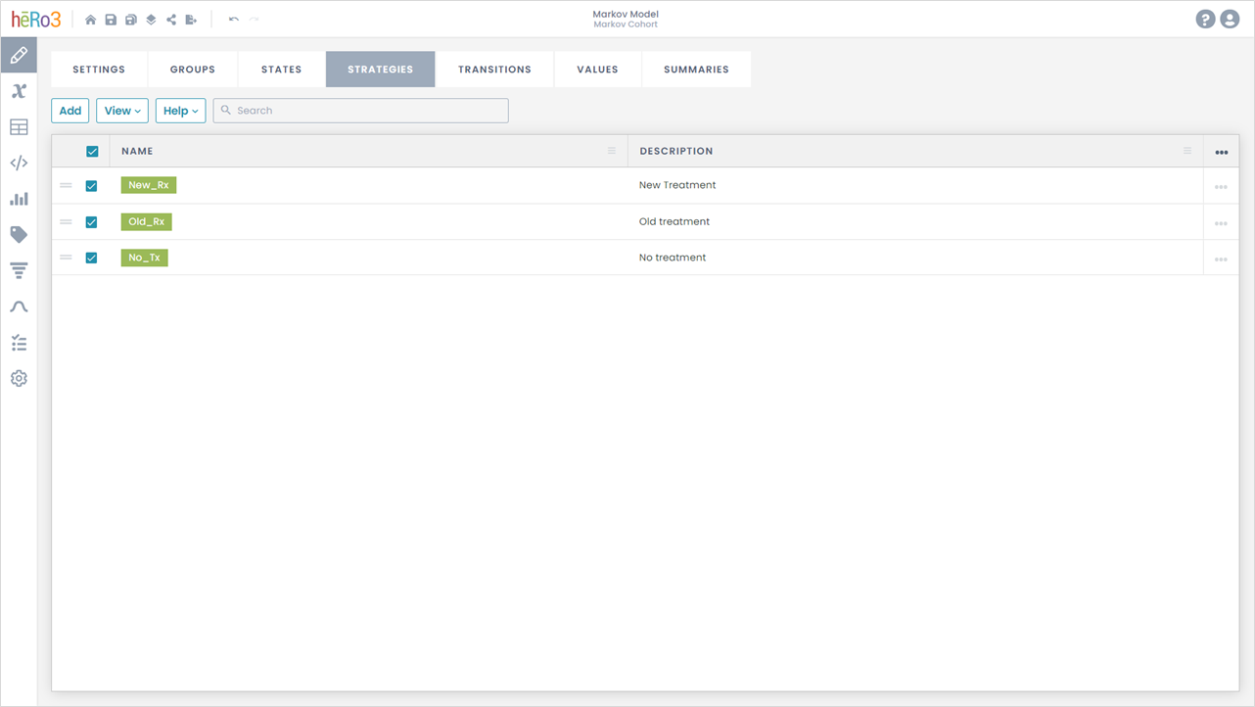
Task: Click the drag handle for the No_Tx row
Action: click(x=66, y=258)
